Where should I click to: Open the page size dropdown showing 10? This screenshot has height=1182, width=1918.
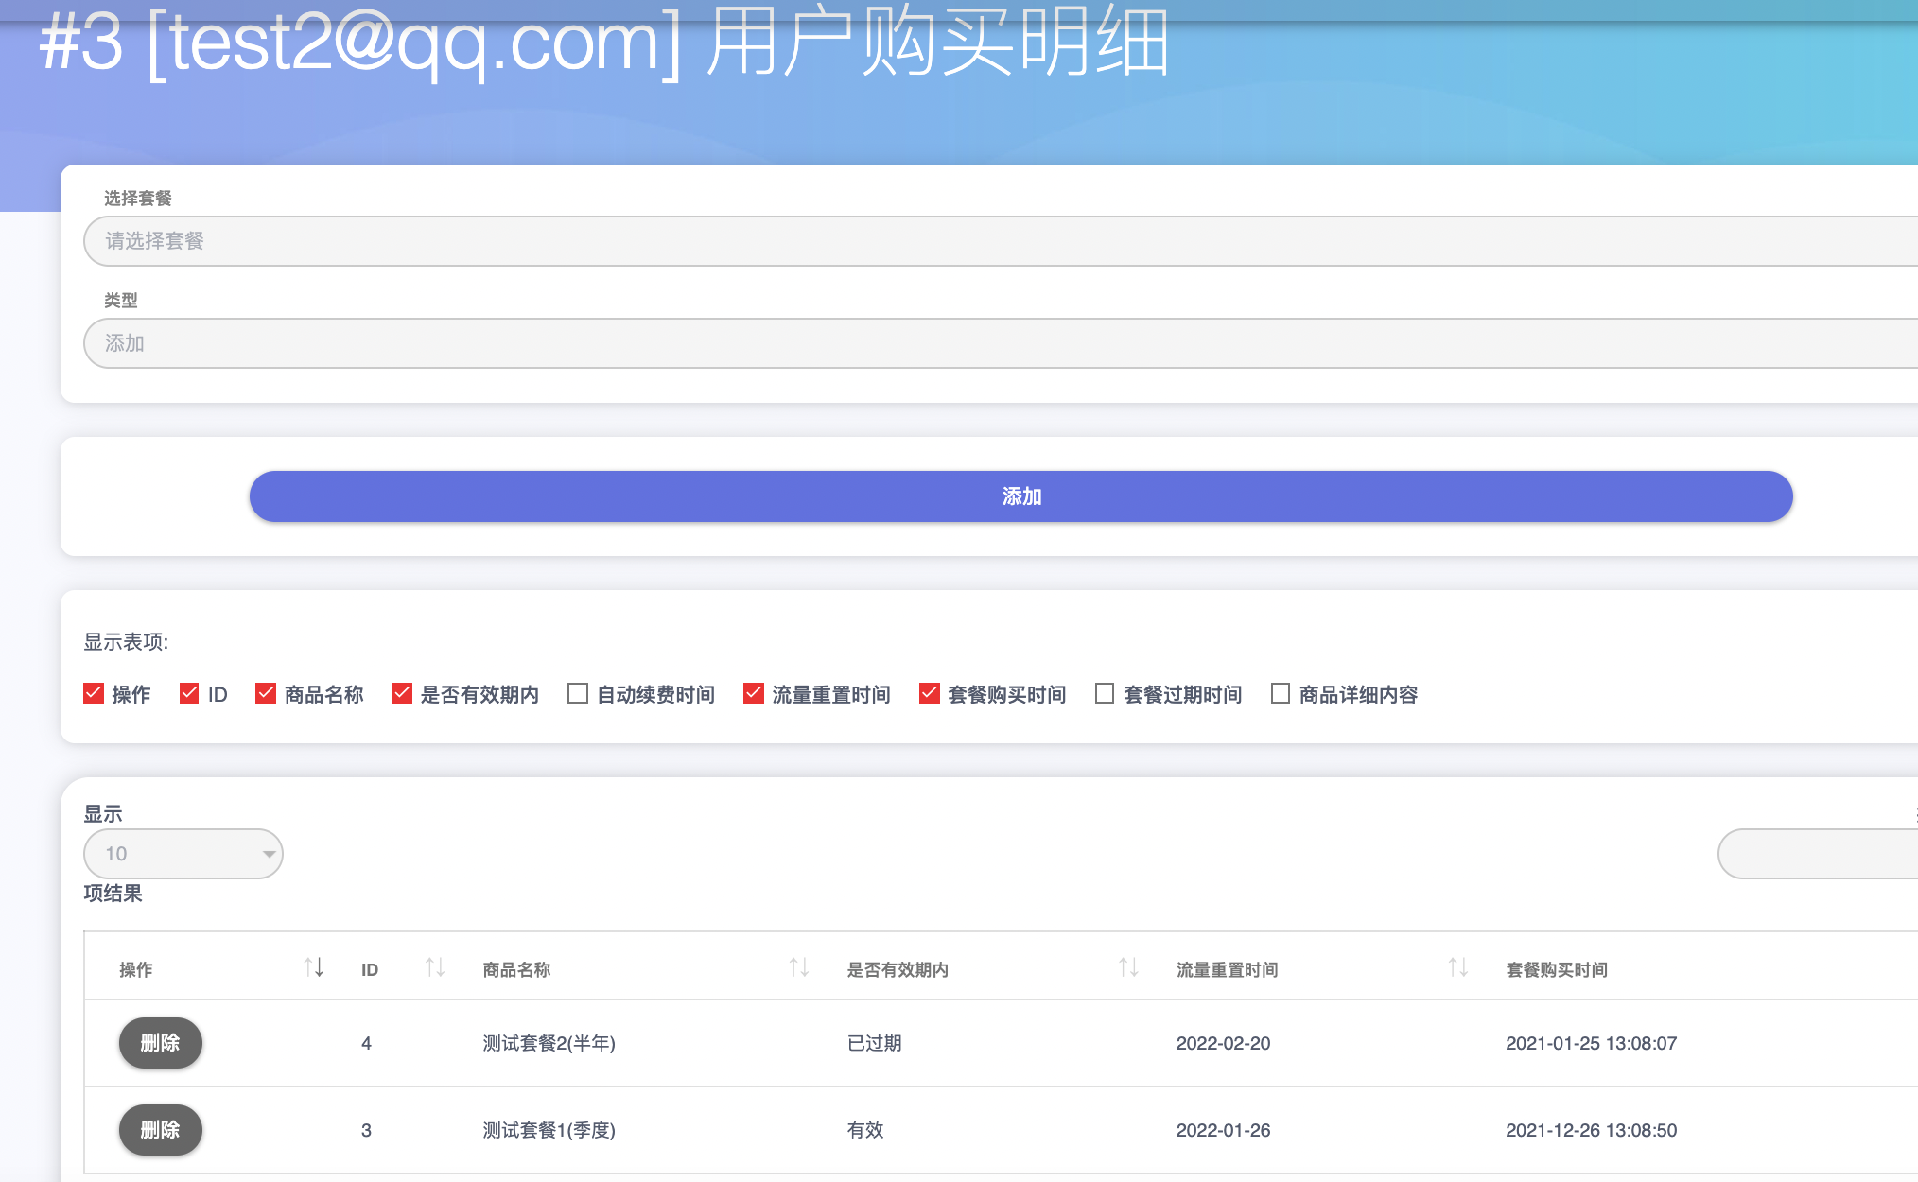(183, 853)
